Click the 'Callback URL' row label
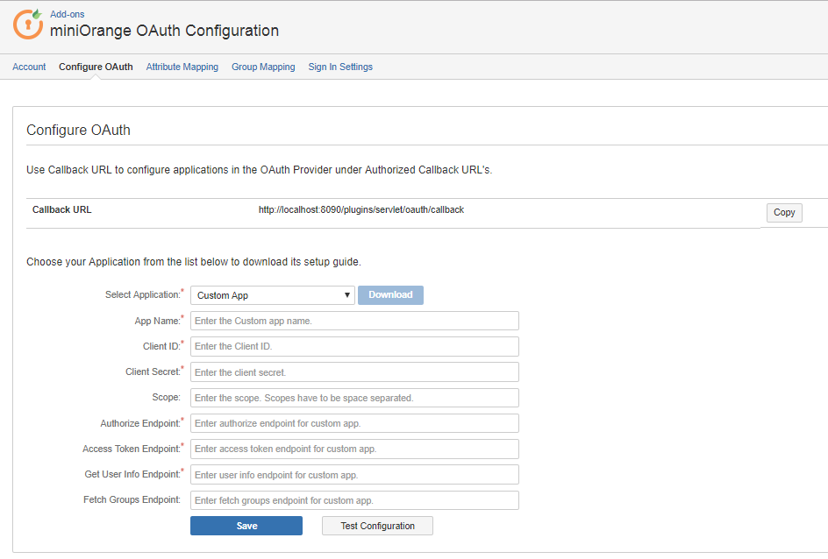828x559 pixels. click(x=61, y=210)
